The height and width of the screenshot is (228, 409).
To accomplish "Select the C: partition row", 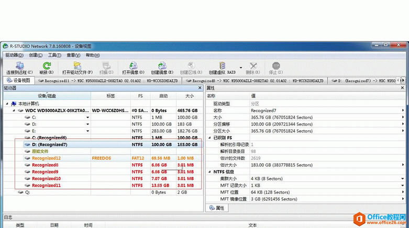I will click(103, 118).
